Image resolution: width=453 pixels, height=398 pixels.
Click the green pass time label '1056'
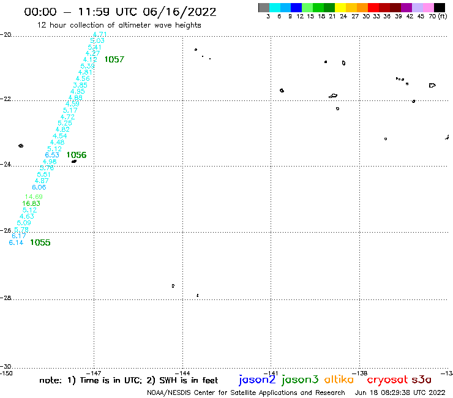(x=77, y=155)
